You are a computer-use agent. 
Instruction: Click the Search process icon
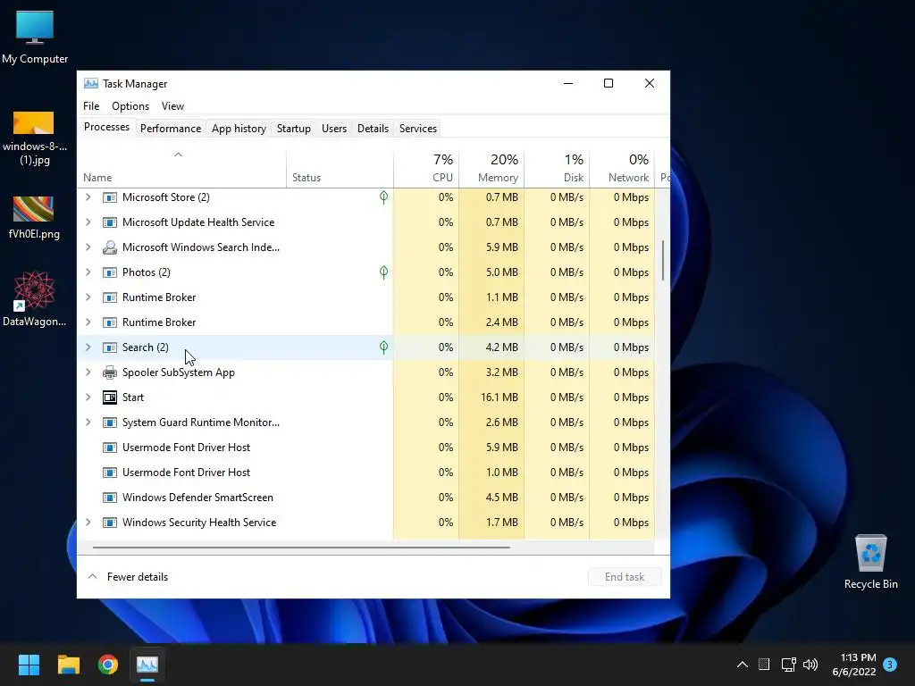click(110, 347)
